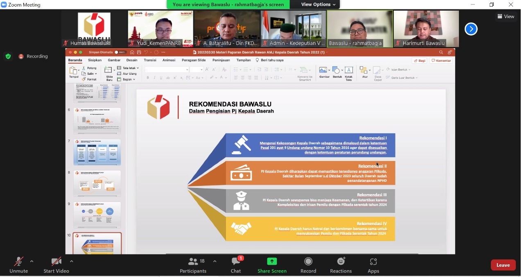Image resolution: width=524 pixels, height=277 pixels.
Task: Show next participants with blue arrow
Action: coord(471,29)
